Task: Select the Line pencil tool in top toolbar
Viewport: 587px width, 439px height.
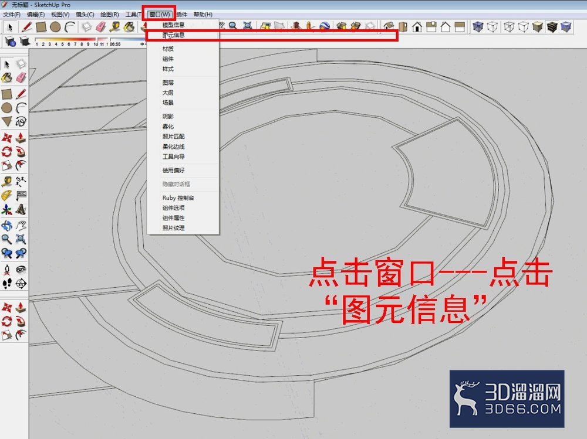Action: pyautogui.click(x=26, y=27)
